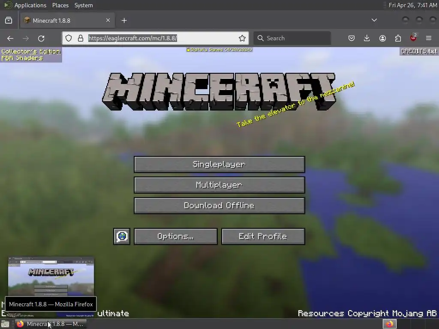Go forward using the forward arrow
The image size is (439, 329).
26,38
